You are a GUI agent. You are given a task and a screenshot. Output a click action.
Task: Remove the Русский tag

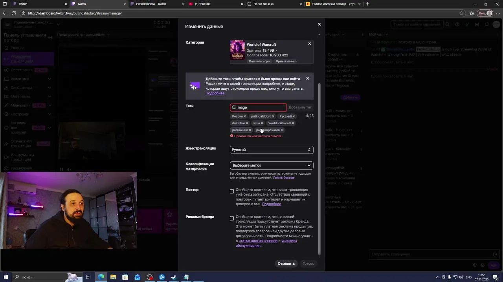(294, 116)
